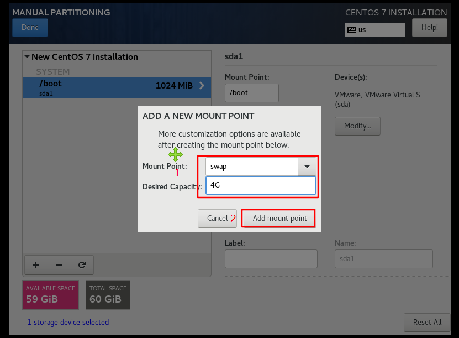The height and width of the screenshot is (338, 459).
Task: Click the Modify... devices button
Action: tap(357, 126)
